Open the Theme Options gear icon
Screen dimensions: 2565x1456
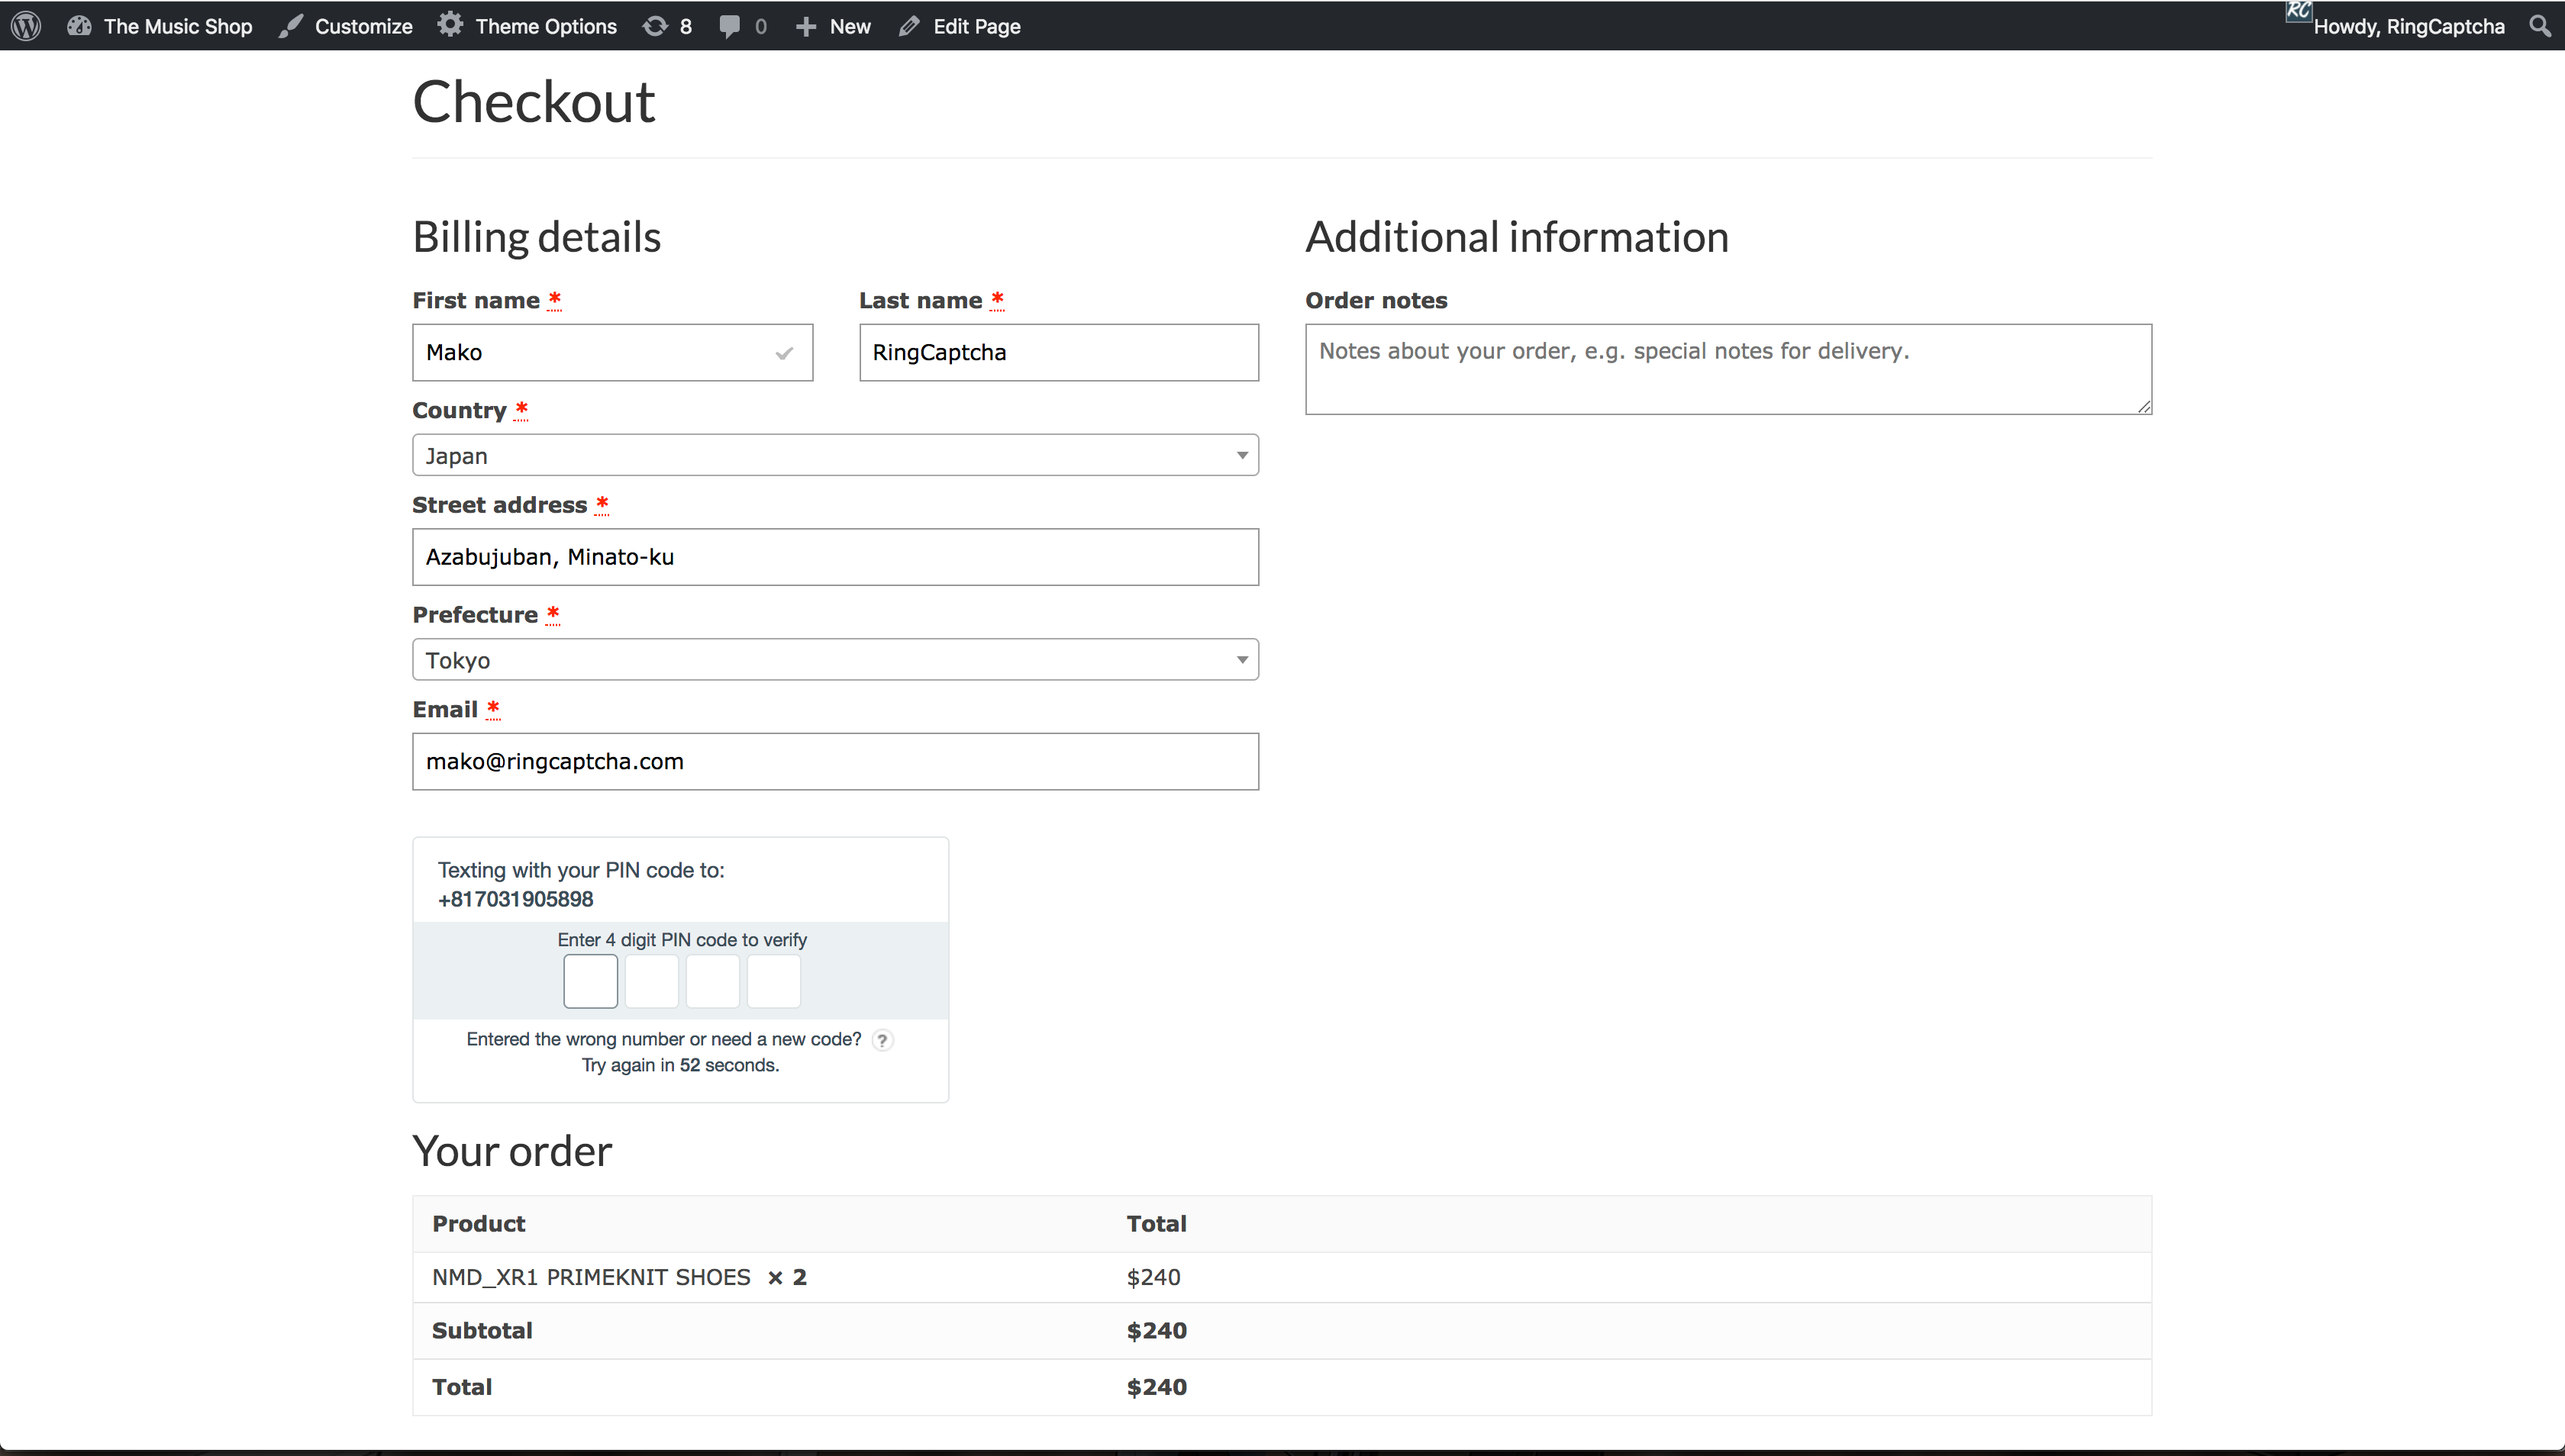pyautogui.click(x=450, y=25)
